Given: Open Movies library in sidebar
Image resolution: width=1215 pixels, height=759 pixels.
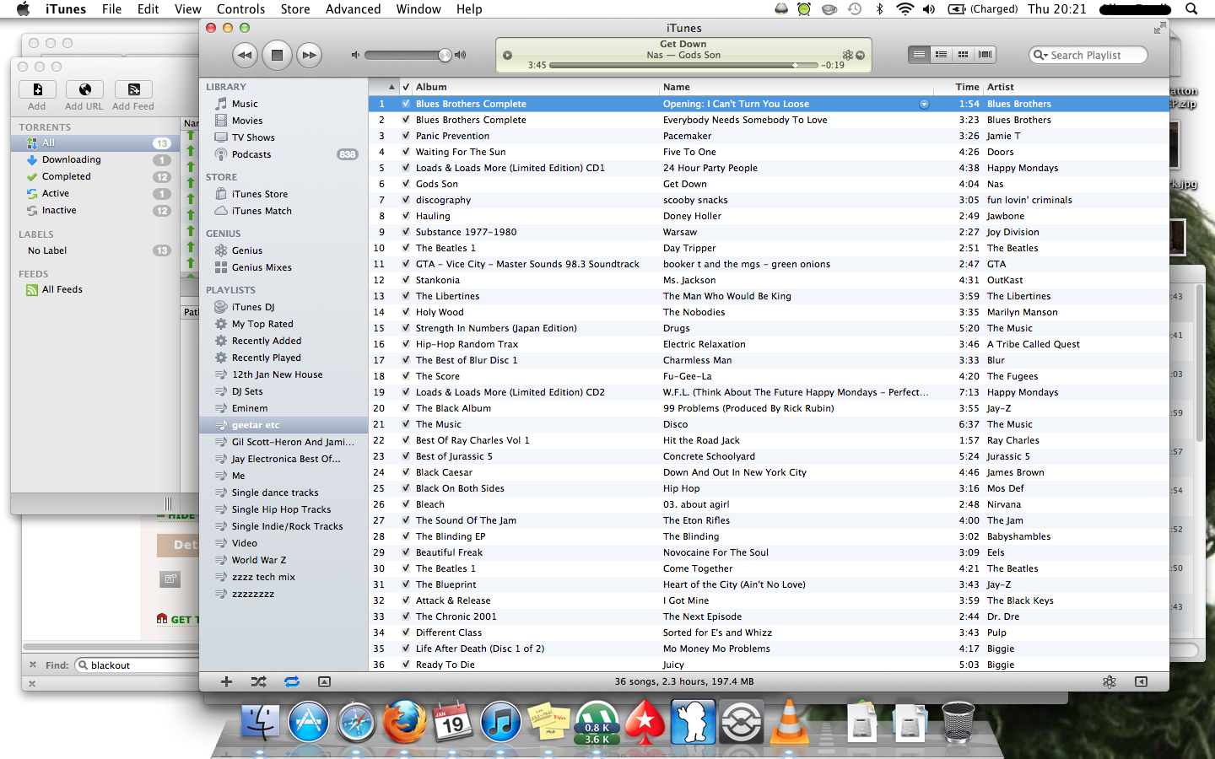Looking at the screenshot, I should pos(247,121).
